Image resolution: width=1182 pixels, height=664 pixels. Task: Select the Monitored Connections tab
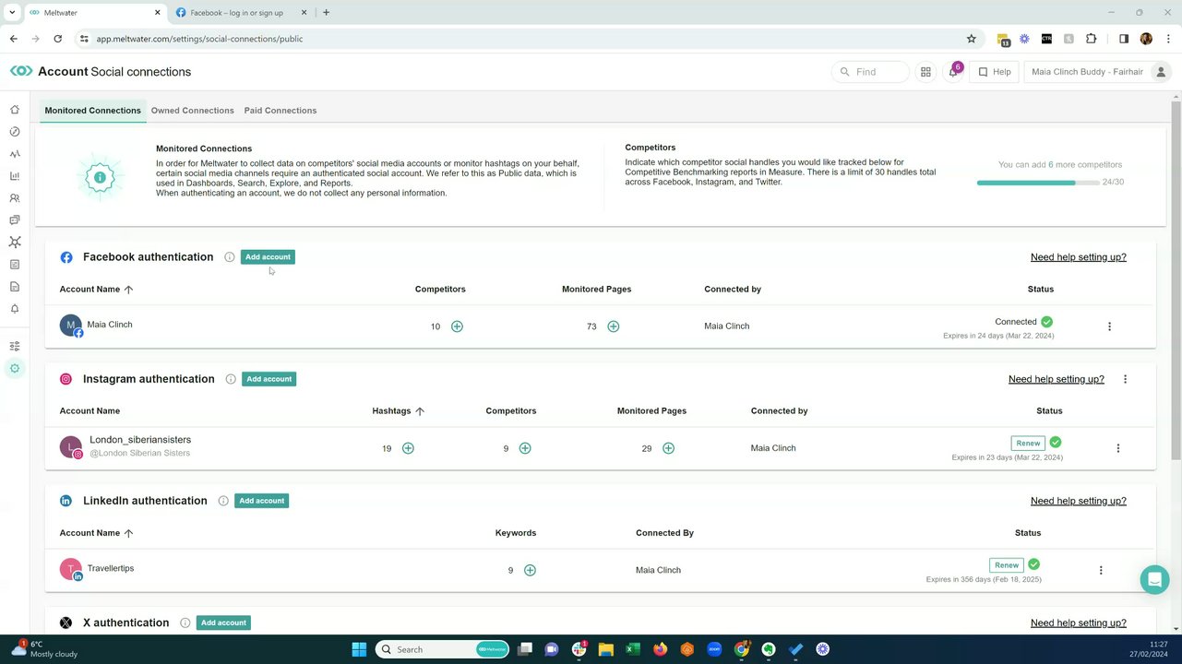[x=93, y=111]
